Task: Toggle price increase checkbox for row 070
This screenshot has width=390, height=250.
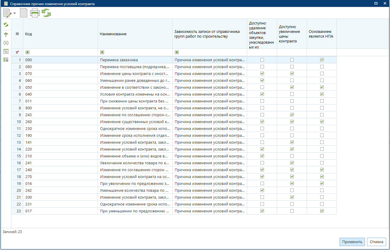Action: coord(292,73)
